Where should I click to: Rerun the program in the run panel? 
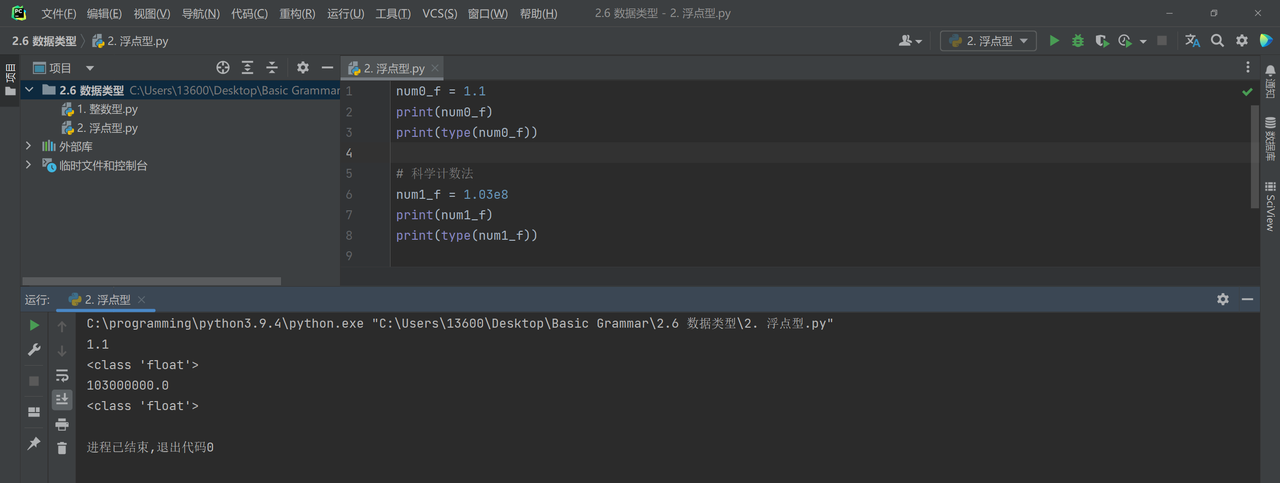[x=34, y=325]
